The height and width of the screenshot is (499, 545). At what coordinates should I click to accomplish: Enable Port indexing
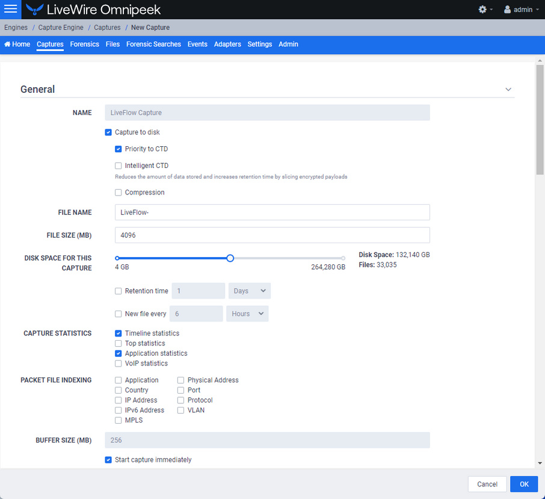pyautogui.click(x=180, y=390)
